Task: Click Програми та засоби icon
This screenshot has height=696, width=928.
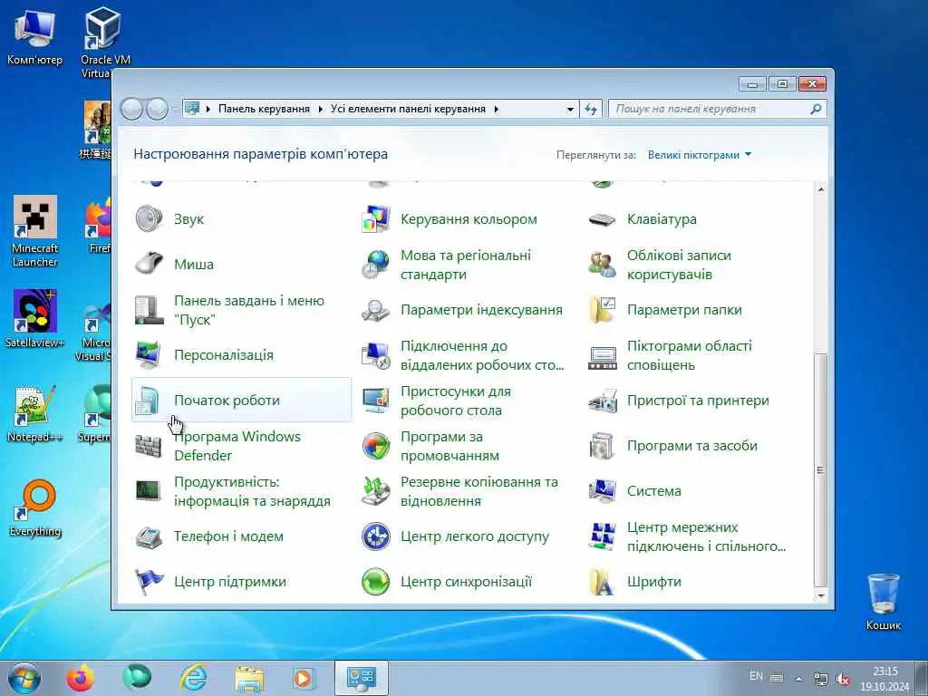Action: pyautogui.click(x=603, y=446)
